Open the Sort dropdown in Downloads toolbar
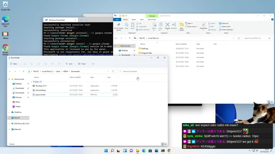The height and width of the screenshot is (154, 275). pyautogui.click(x=70, y=64)
